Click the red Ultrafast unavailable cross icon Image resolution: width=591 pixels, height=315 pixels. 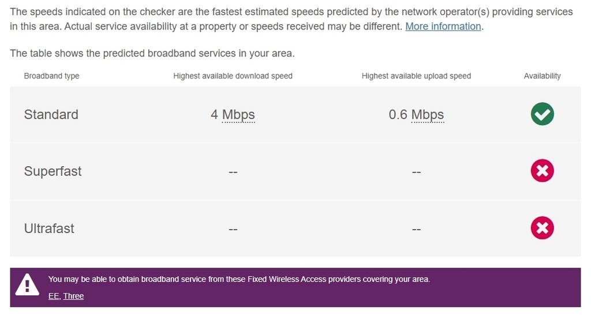(542, 228)
